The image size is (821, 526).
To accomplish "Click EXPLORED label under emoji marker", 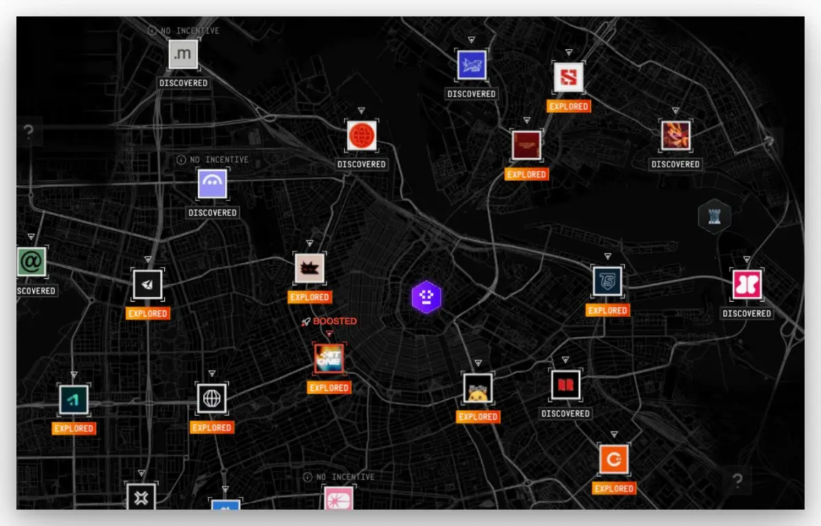I will pyautogui.click(x=478, y=417).
